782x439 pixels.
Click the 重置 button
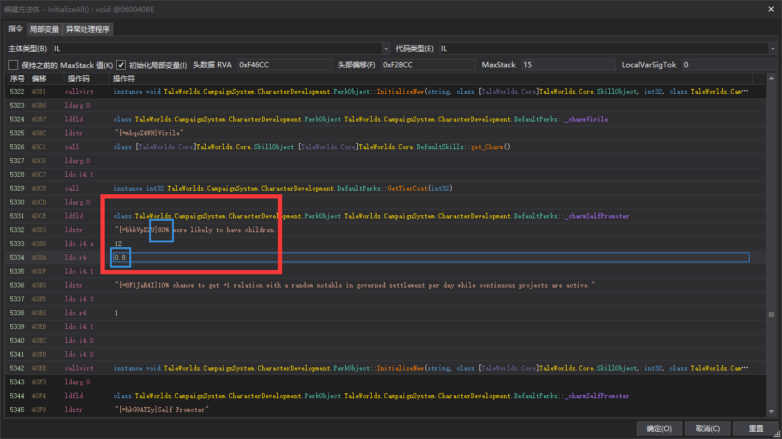[756, 428]
